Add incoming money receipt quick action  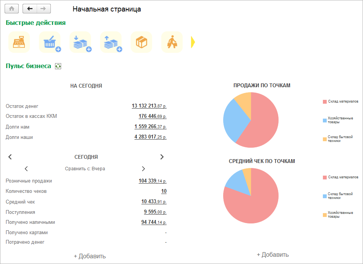[x=80, y=42]
